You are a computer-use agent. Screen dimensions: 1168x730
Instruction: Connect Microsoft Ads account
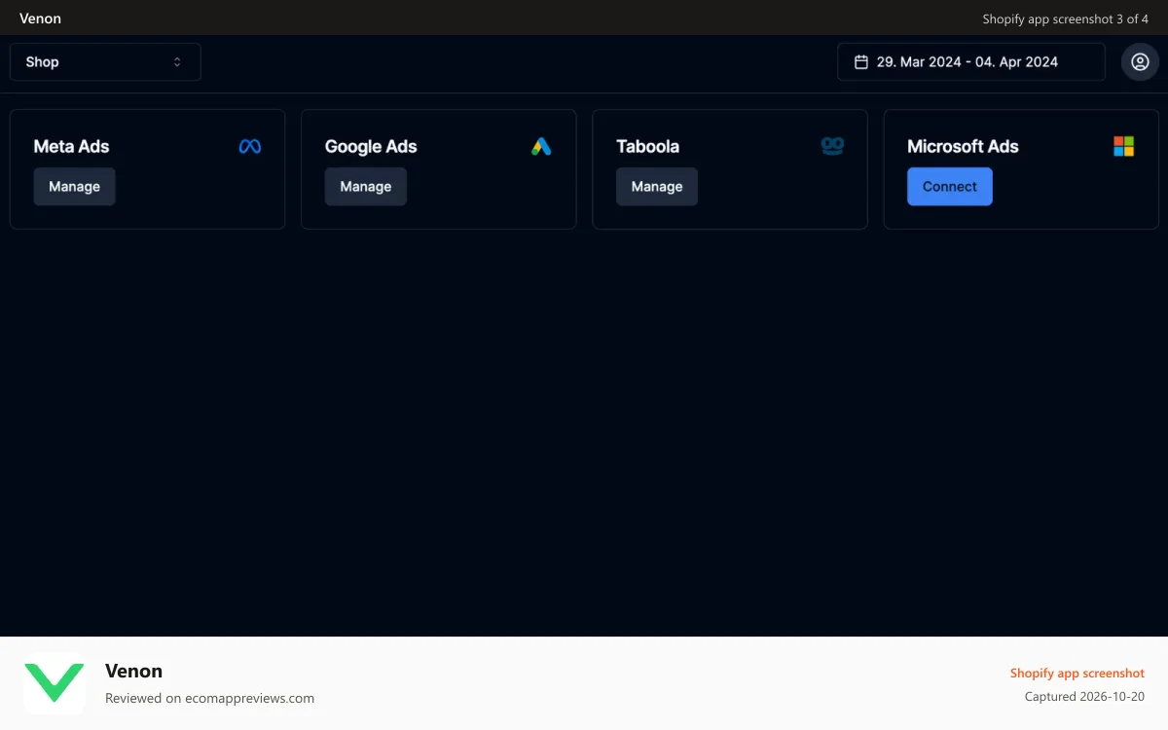pos(950,186)
